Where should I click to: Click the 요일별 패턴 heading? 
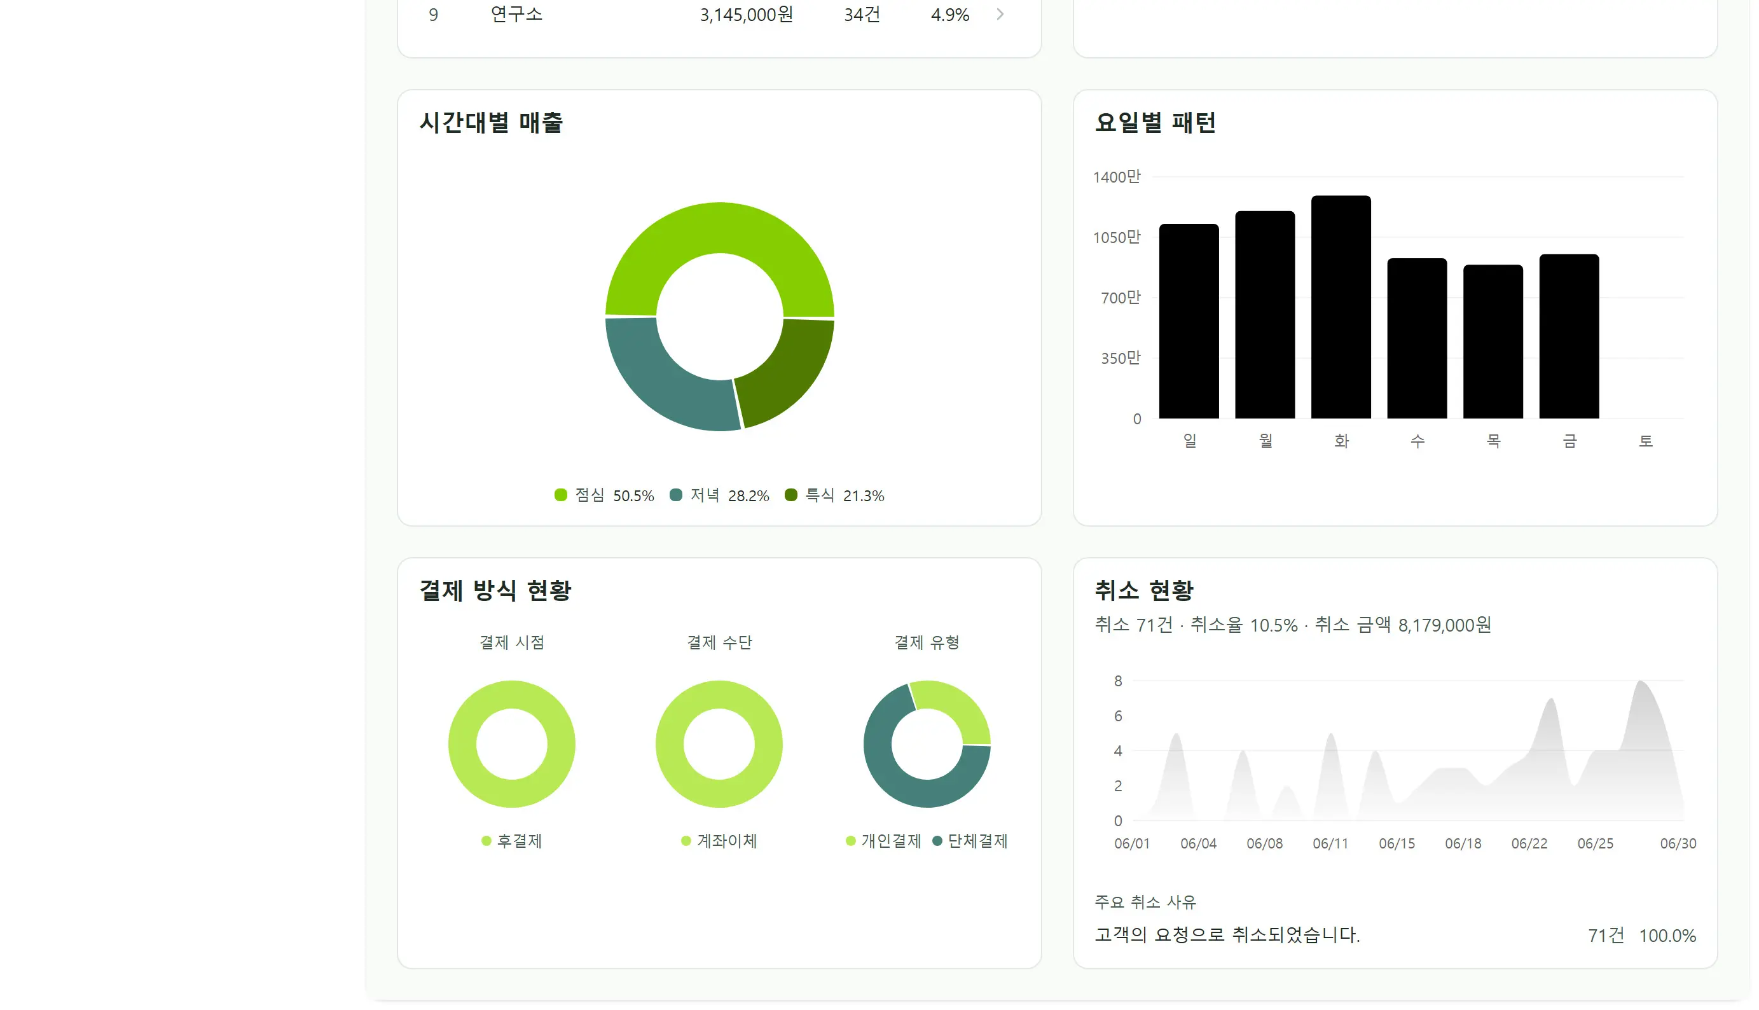1155,123
